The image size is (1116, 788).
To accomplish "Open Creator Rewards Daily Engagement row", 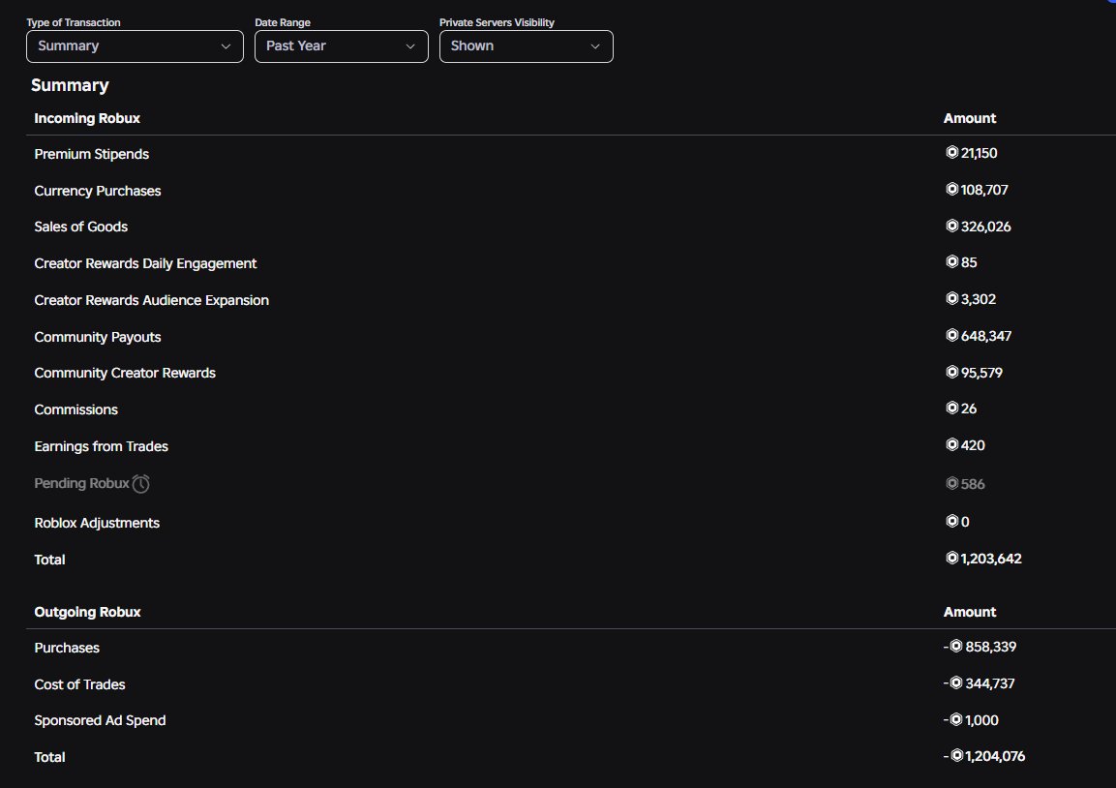I will click(x=571, y=263).
